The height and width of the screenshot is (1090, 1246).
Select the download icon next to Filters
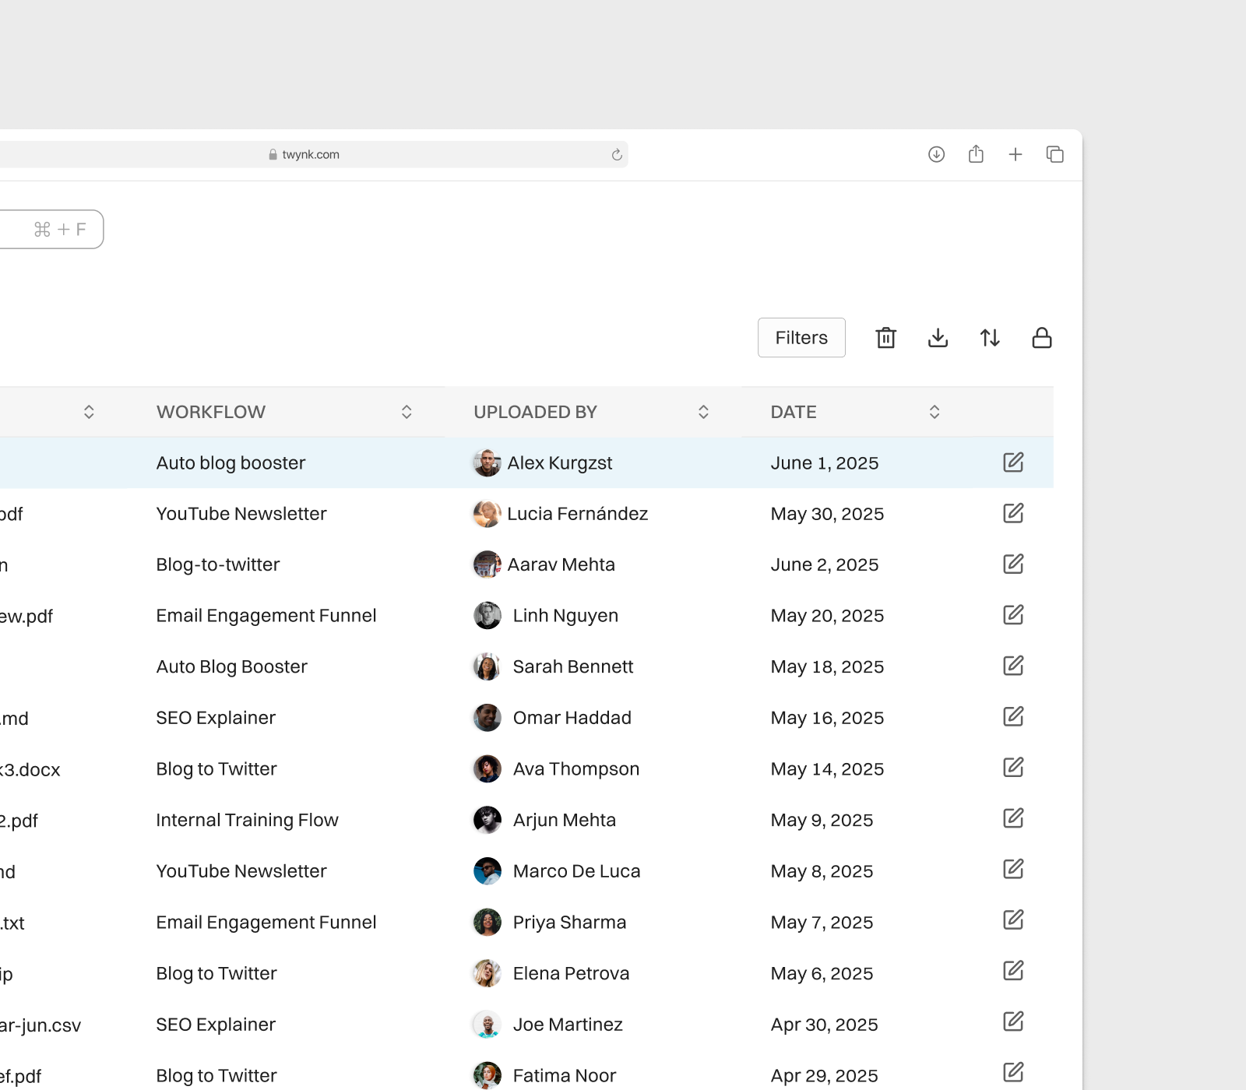point(938,338)
